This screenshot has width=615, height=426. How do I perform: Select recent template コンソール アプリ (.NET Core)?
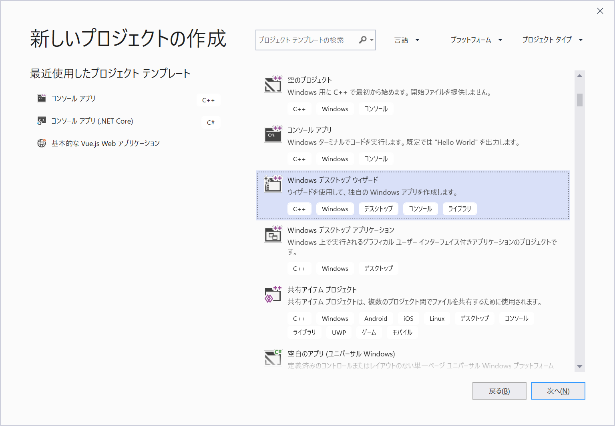(92, 121)
